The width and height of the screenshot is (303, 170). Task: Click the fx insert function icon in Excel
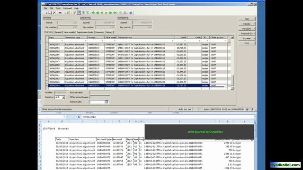coord(79,117)
